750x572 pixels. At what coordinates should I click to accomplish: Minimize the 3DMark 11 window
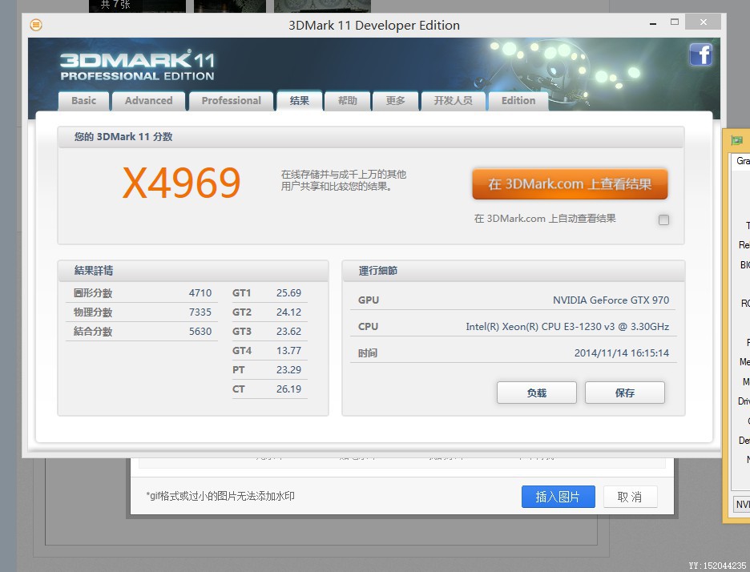[653, 23]
